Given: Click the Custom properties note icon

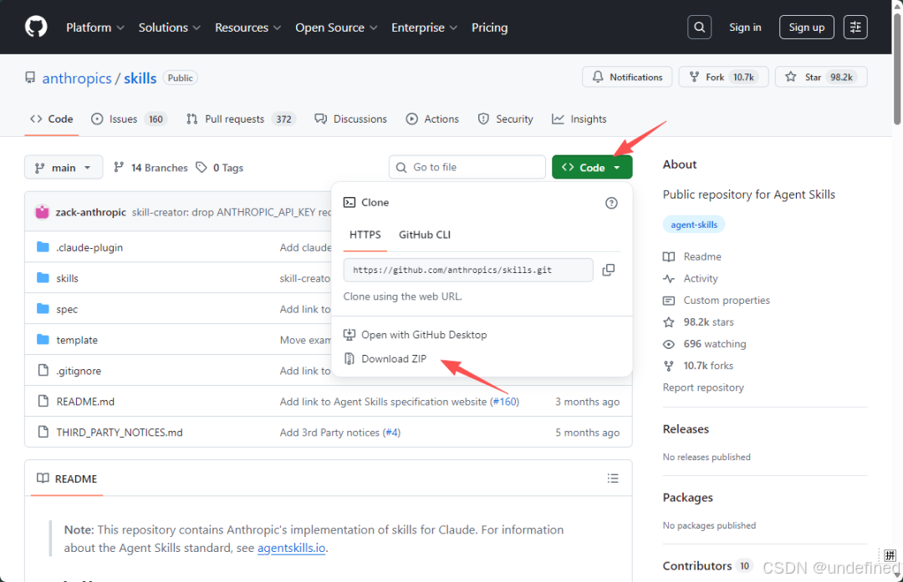Looking at the screenshot, I should click(669, 301).
